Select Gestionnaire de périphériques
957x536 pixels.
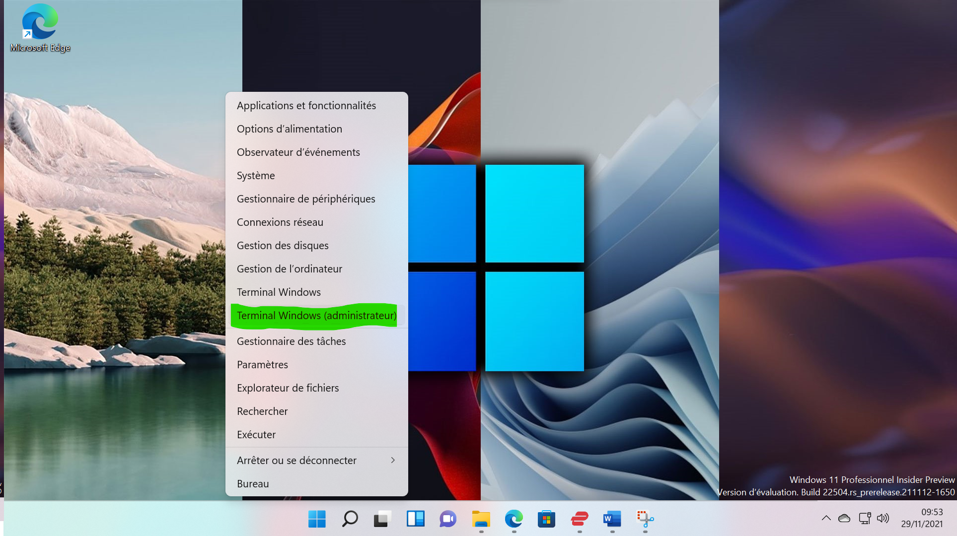pos(306,199)
